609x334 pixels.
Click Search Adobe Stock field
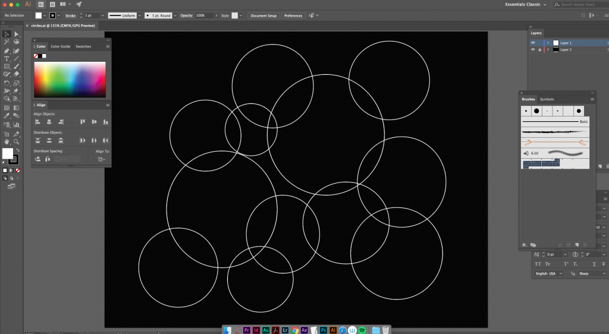coord(580,4)
